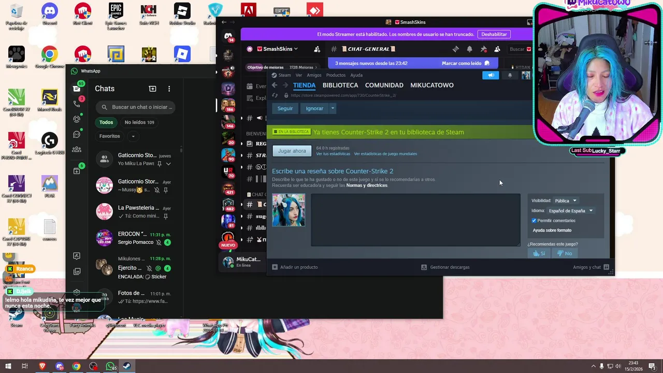Click Marcar como leído in Discord

[x=466, y=63]
